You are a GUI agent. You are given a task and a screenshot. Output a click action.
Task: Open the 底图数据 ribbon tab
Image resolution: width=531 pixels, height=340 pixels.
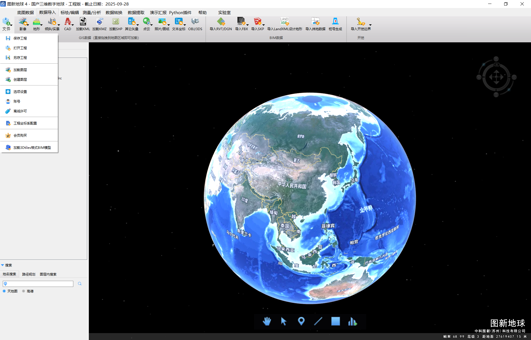25,12
